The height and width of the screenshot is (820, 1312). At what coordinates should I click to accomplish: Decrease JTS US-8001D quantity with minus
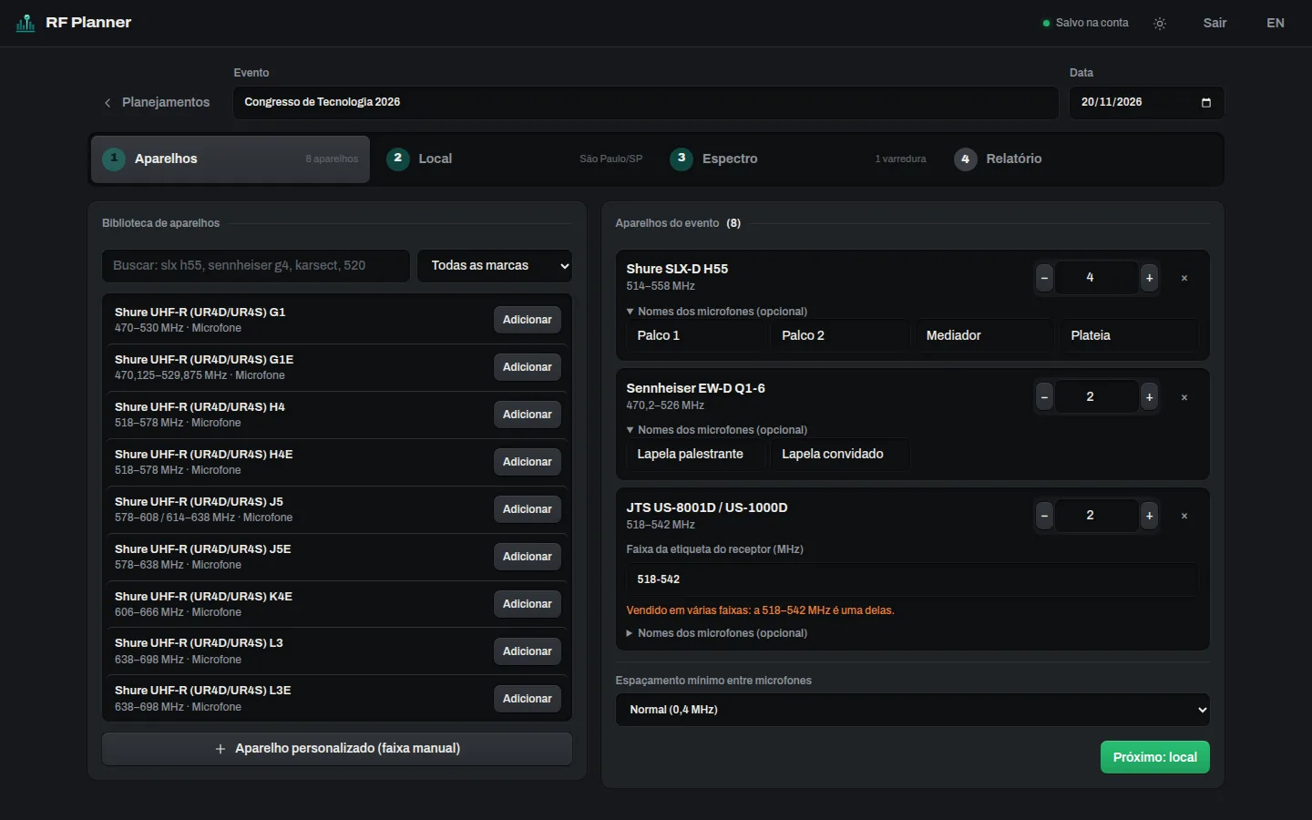(1045, 516)
